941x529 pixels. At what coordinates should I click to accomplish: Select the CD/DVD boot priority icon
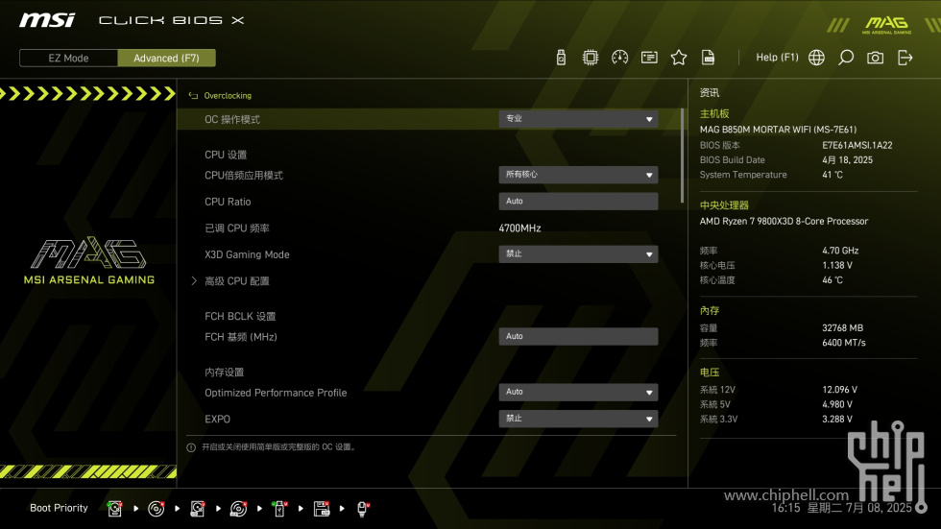click(x=156, y=509)
